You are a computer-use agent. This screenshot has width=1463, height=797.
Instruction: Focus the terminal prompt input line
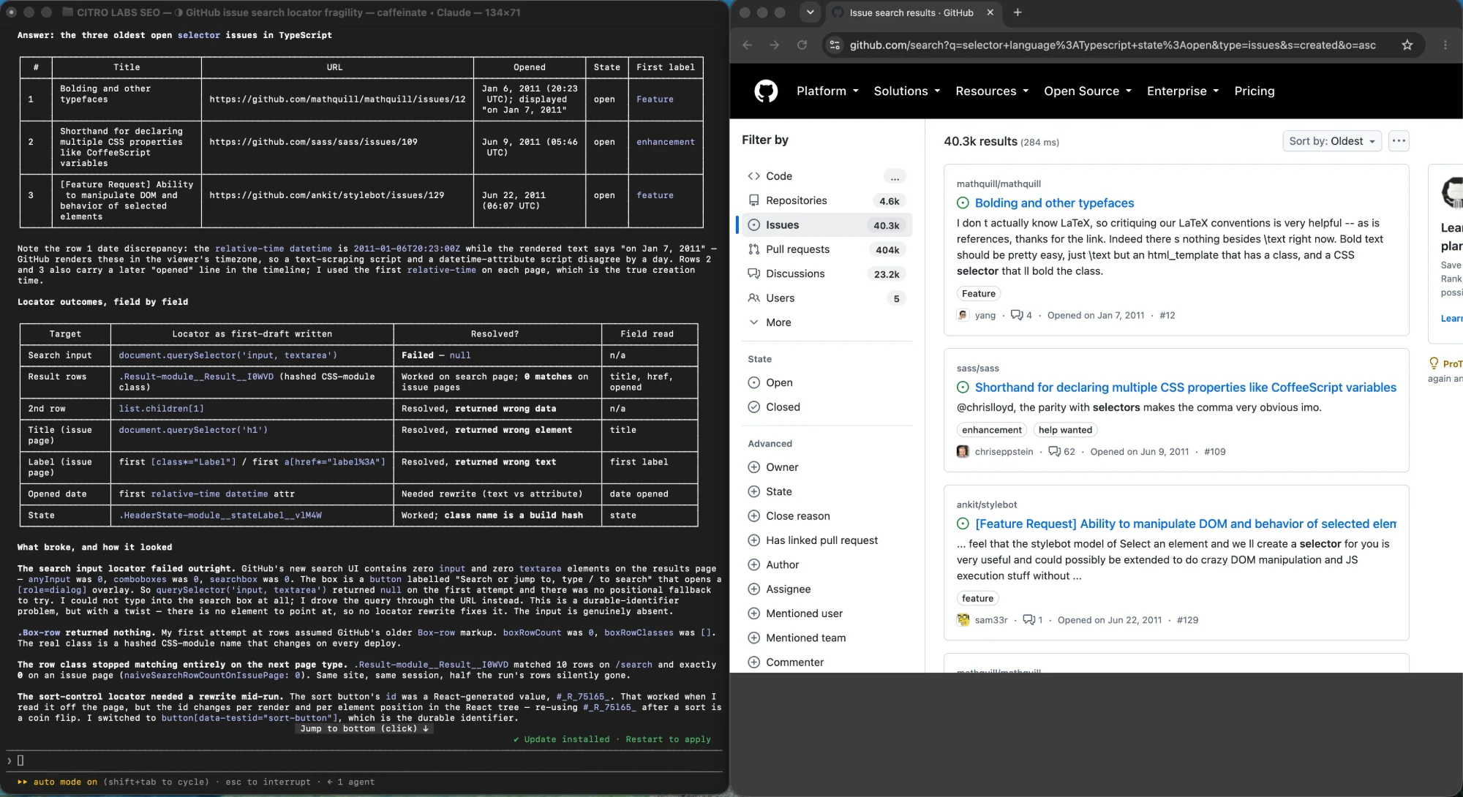(366, 760)
